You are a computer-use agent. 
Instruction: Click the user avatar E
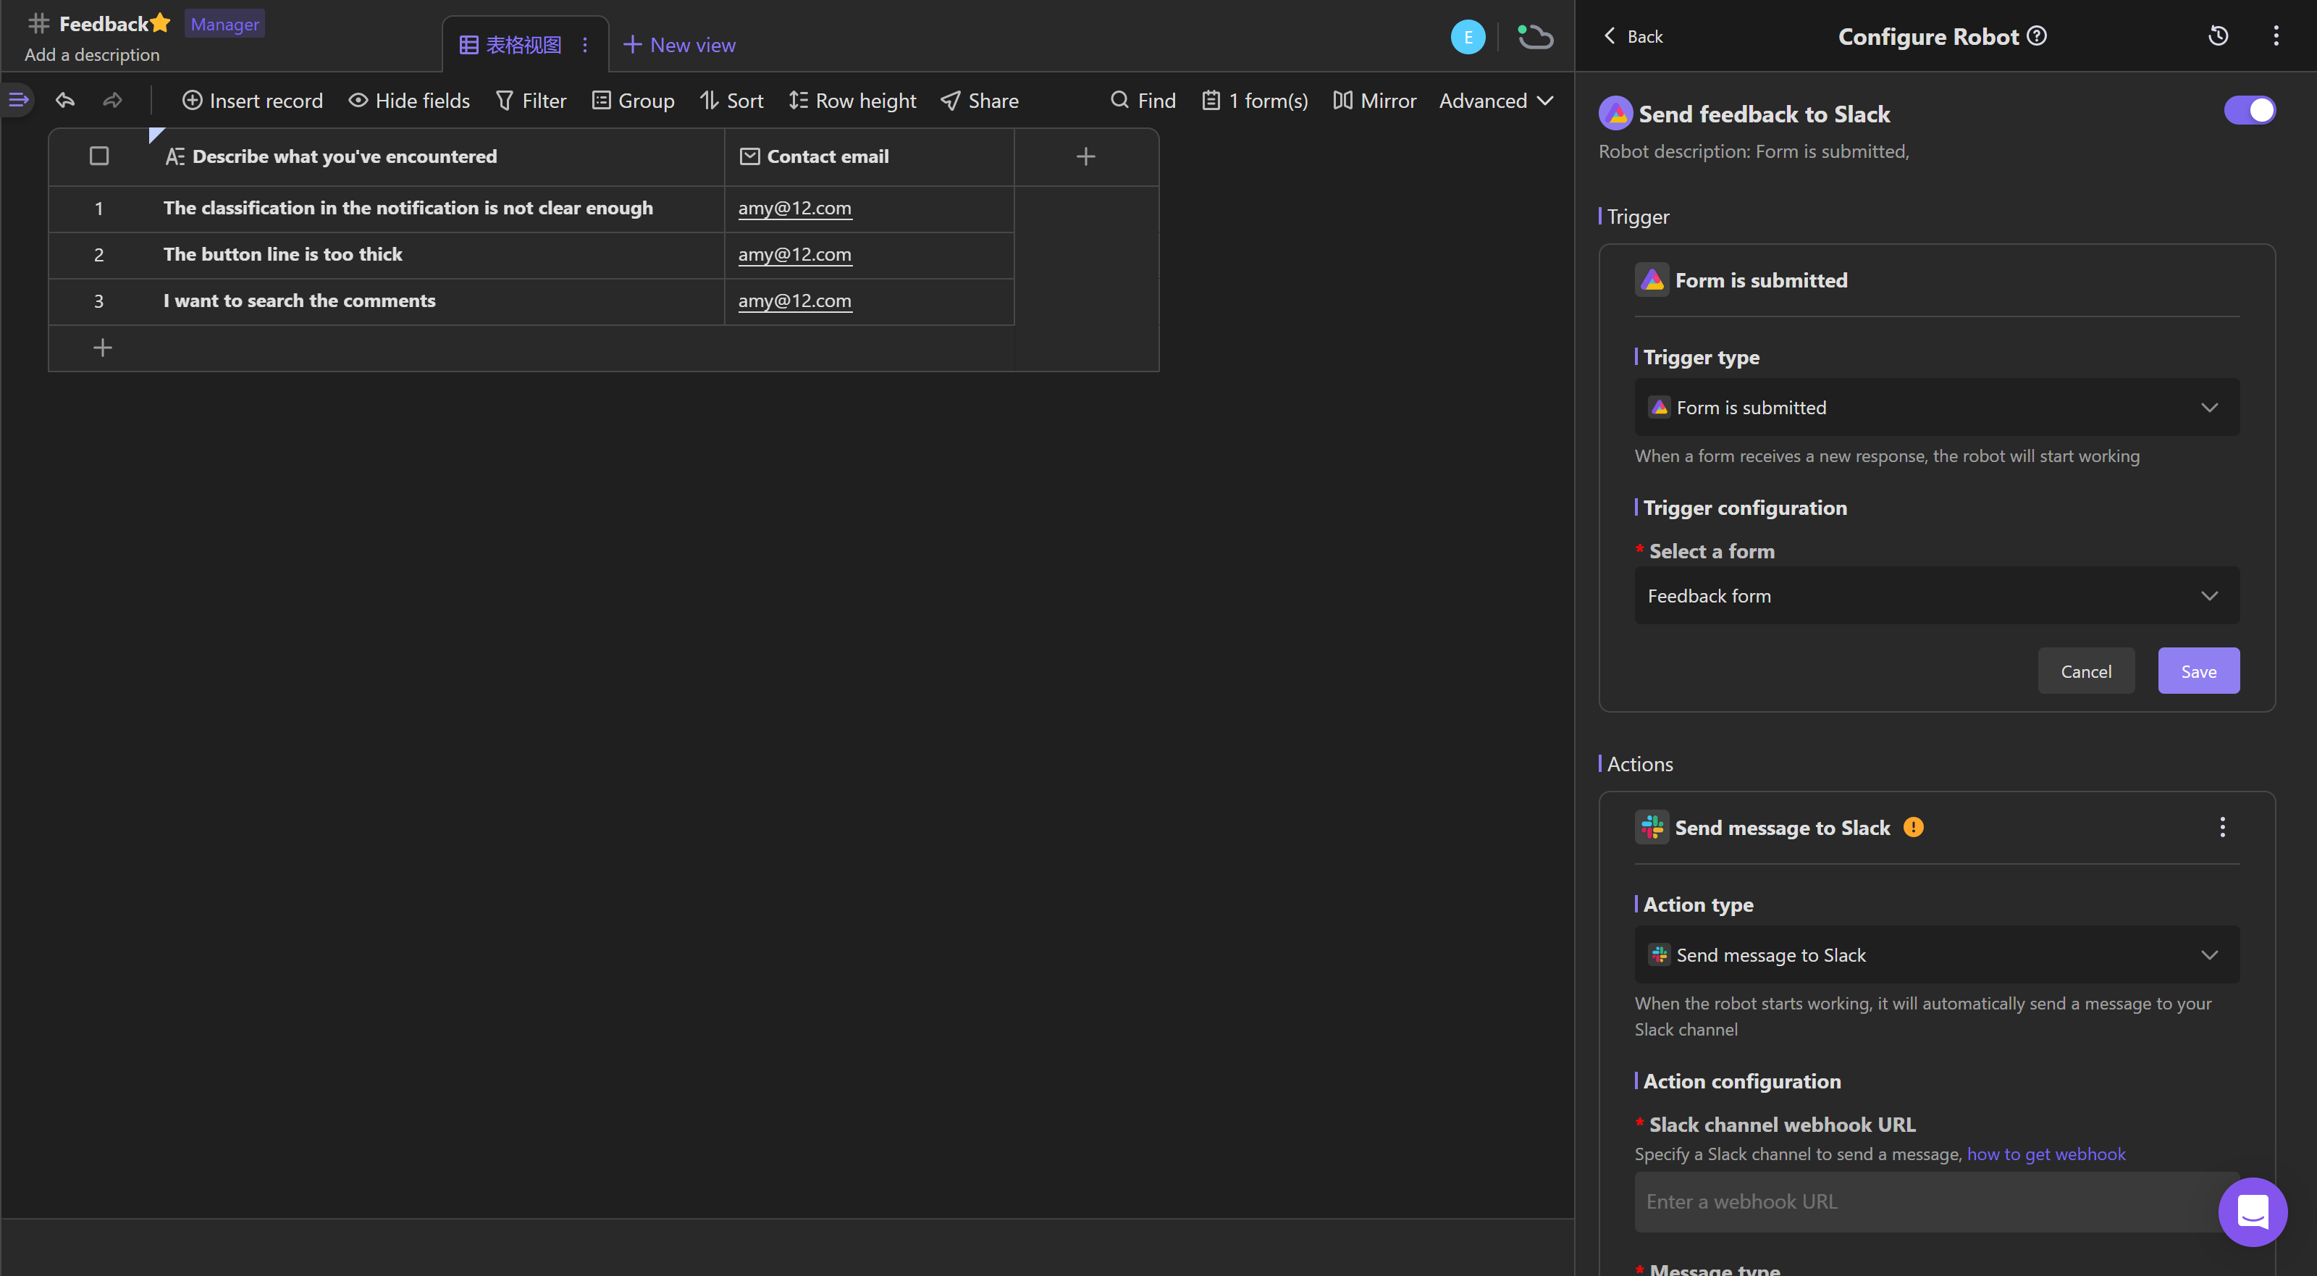point(1468,37)
